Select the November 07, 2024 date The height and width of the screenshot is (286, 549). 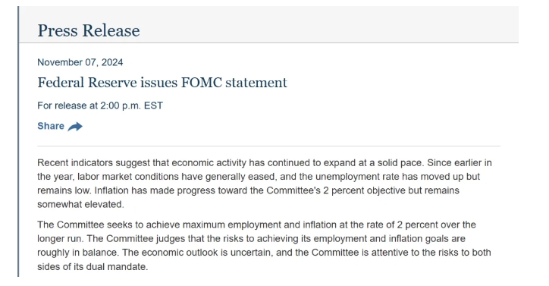pos(80,62)
